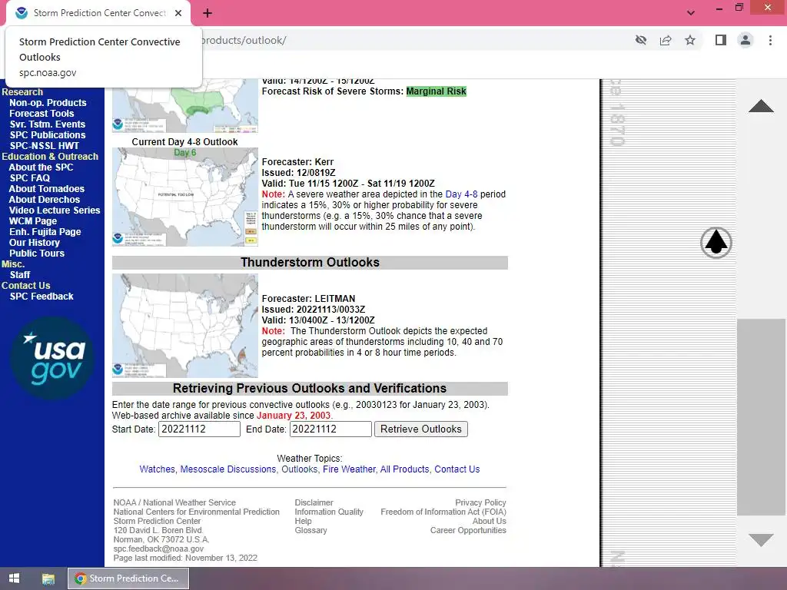Open the Thunderstorm Outlook map thumbnail

pyautogui.click(x=184, y=326)
